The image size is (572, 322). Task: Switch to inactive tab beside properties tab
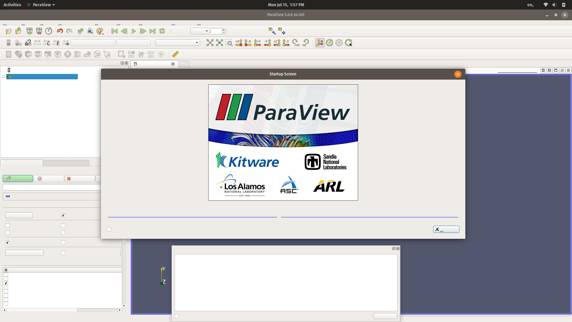pos(66,163)
